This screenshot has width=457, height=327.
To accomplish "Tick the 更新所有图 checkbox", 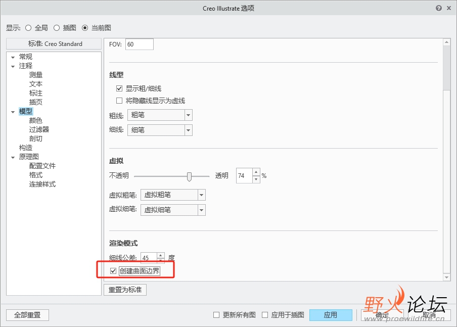I will pyautogui.click(x=216, y=315).
